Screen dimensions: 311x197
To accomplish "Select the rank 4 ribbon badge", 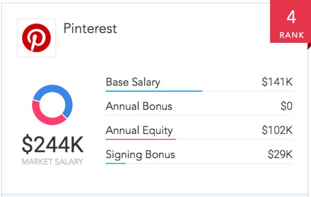I will (290, 21).
